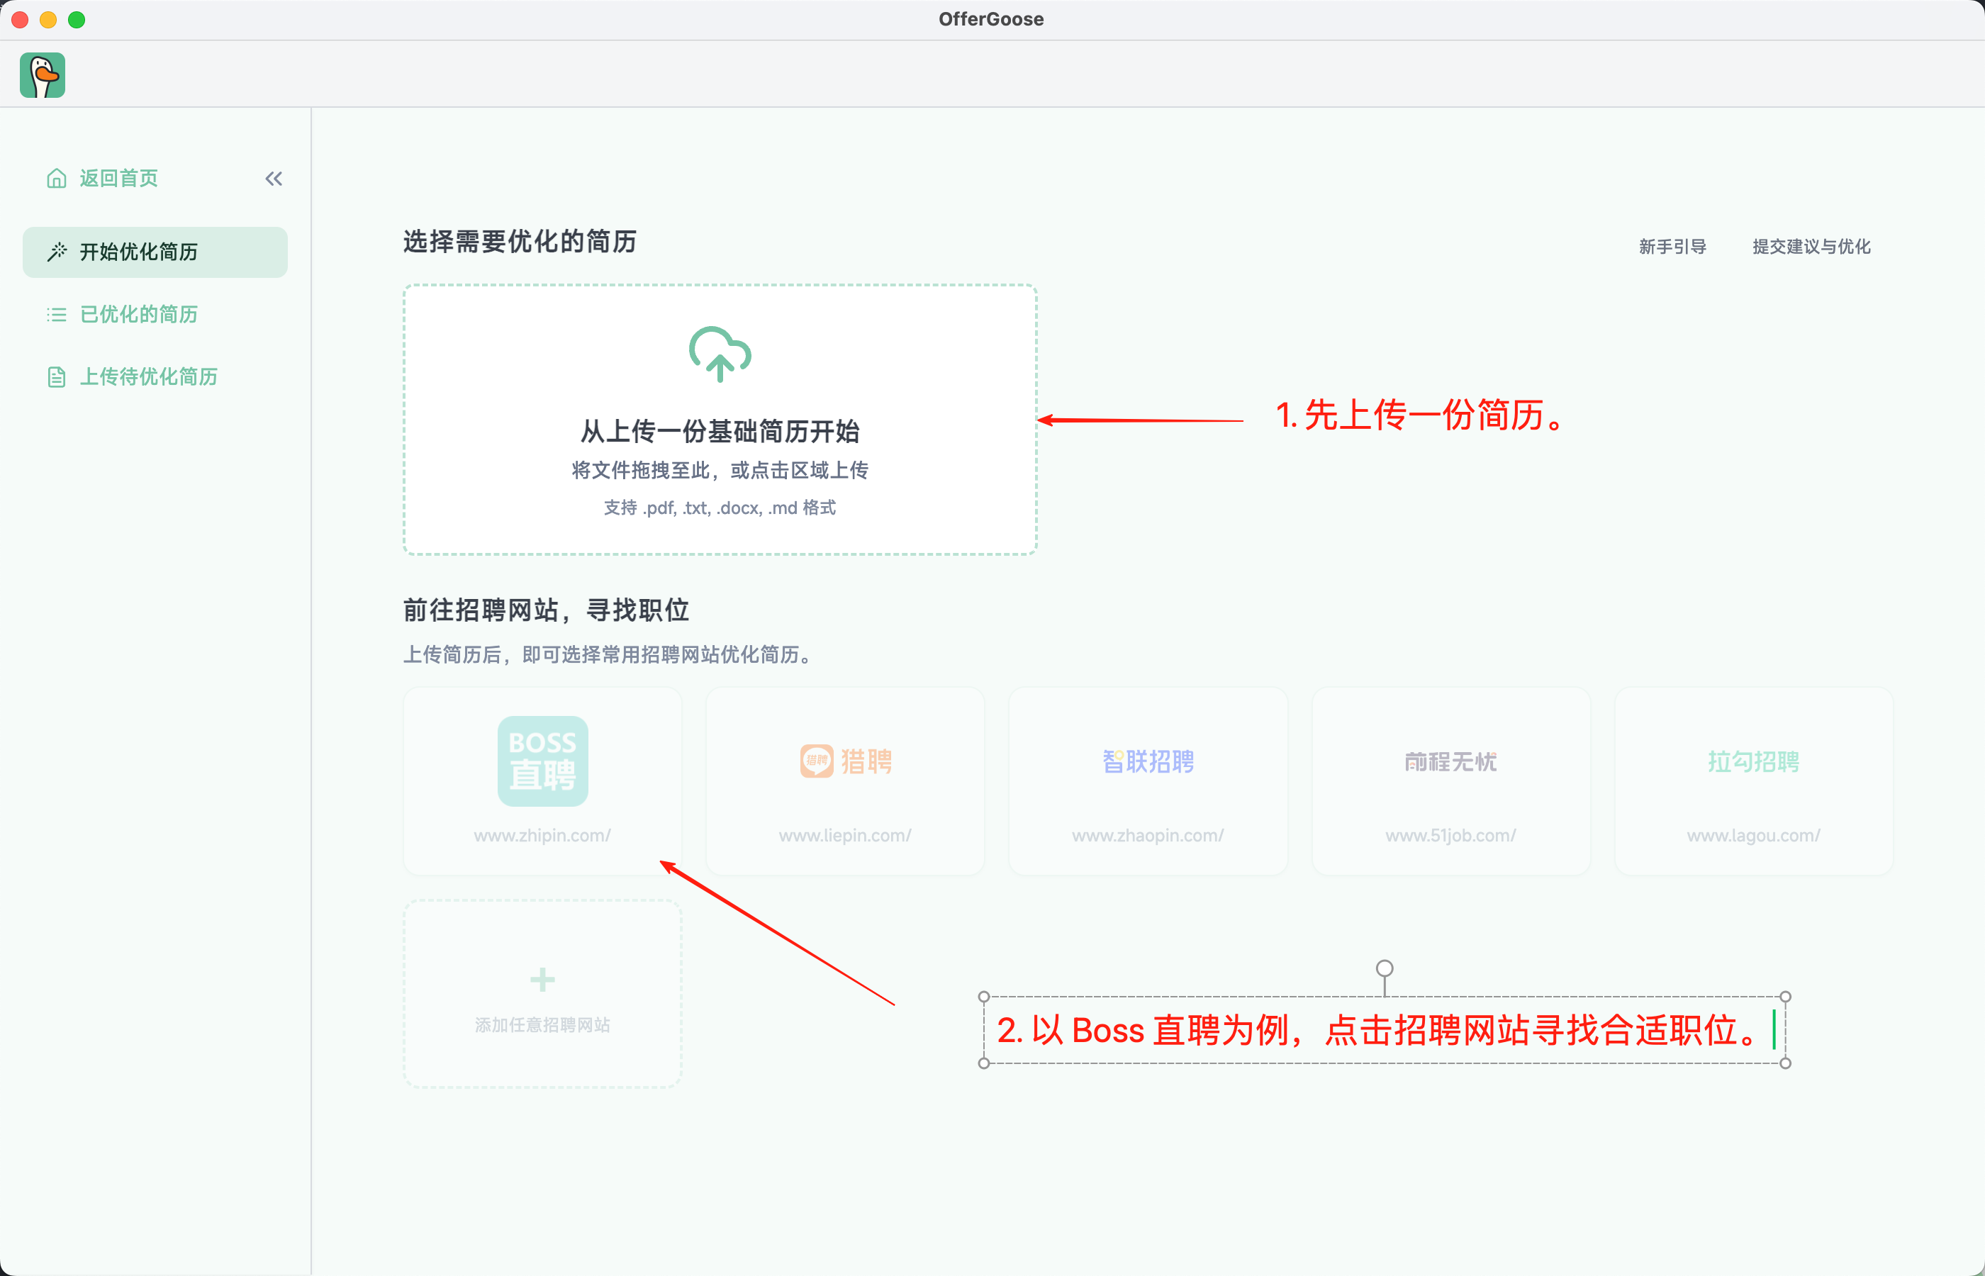Open the 新手引导 link

tap(1672, 246)
